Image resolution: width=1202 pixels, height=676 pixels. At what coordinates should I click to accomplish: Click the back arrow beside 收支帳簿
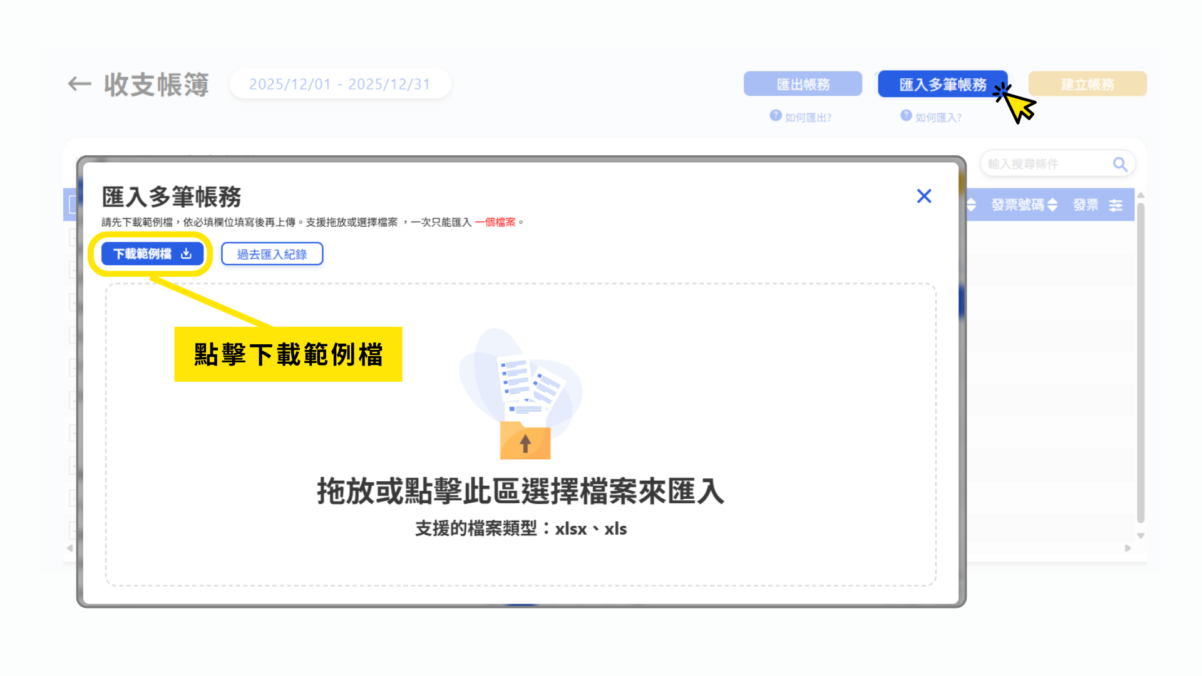(80, 84)
